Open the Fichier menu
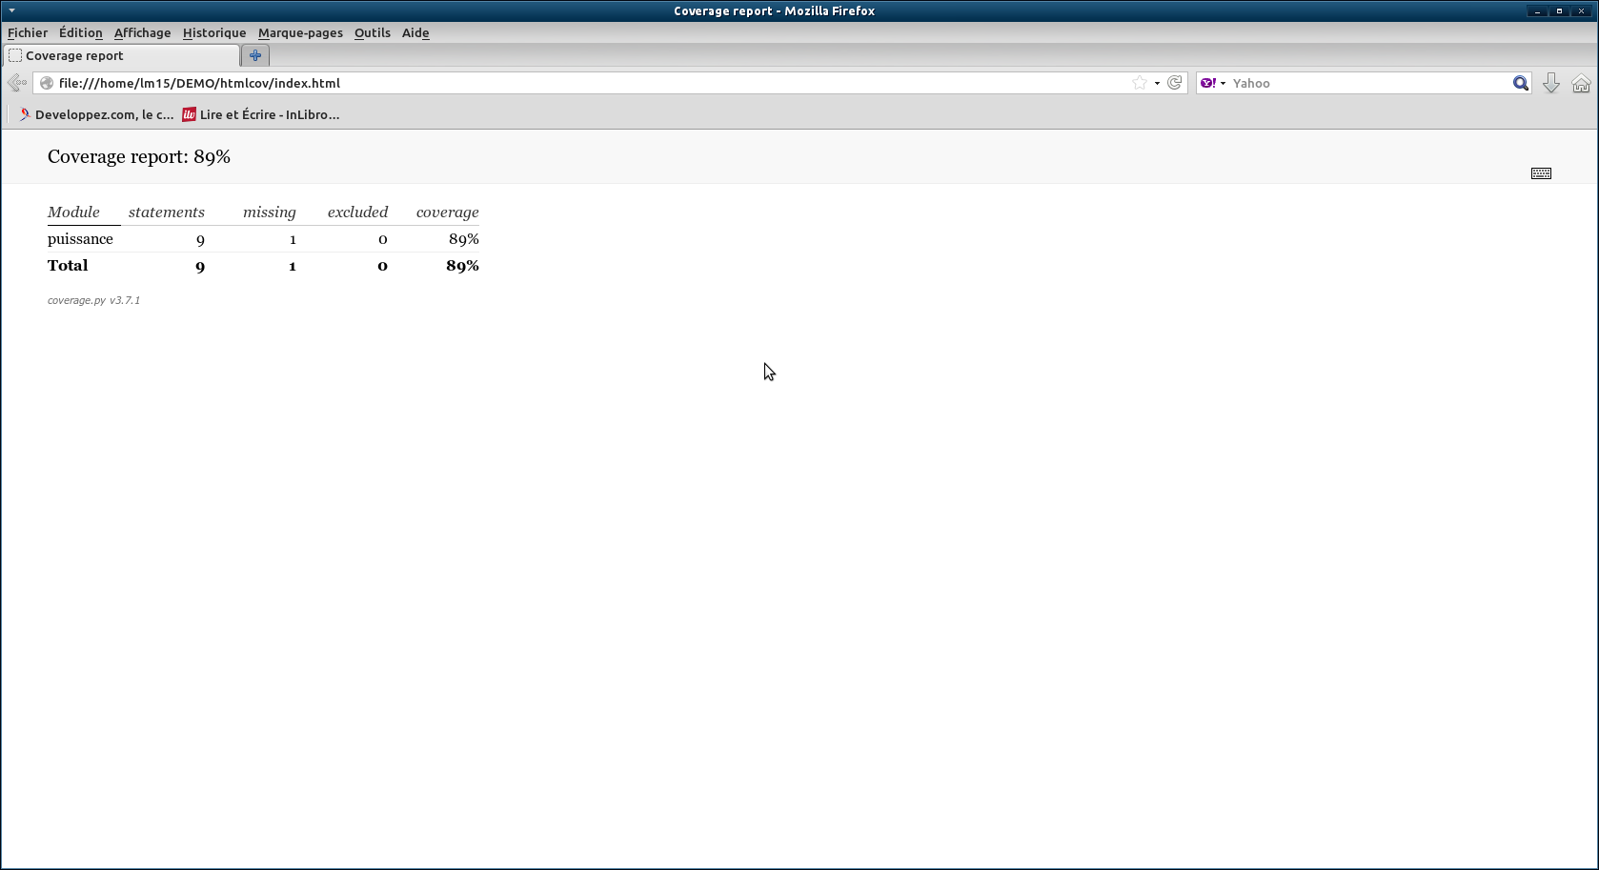 [28, 32]
